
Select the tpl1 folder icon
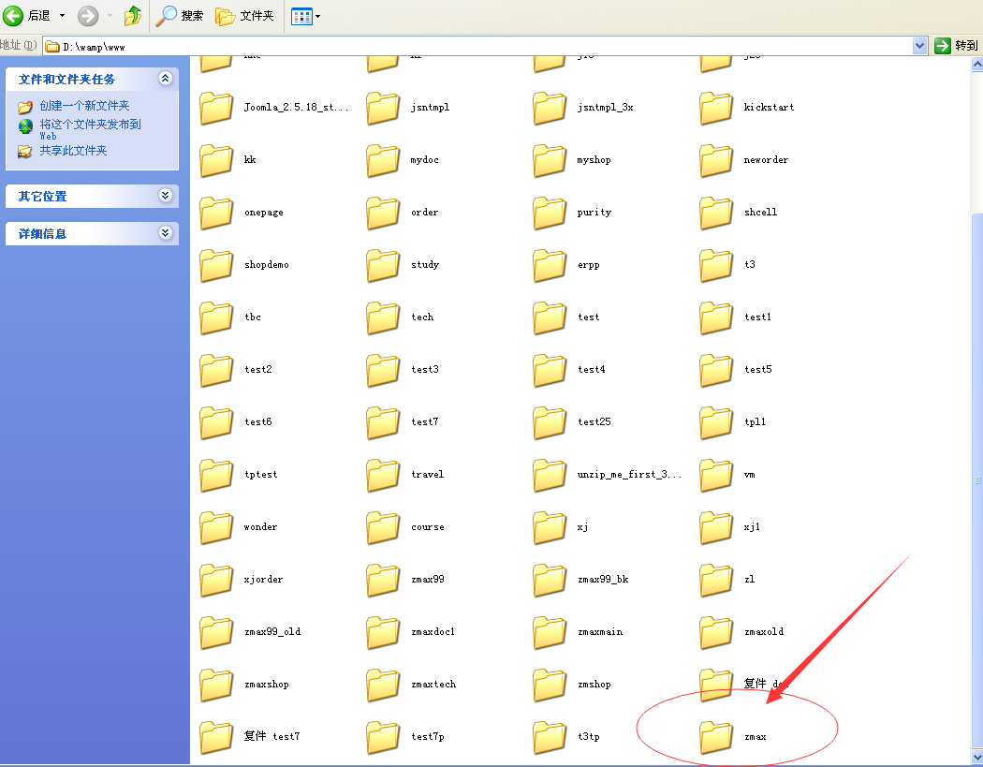point(716,422)
